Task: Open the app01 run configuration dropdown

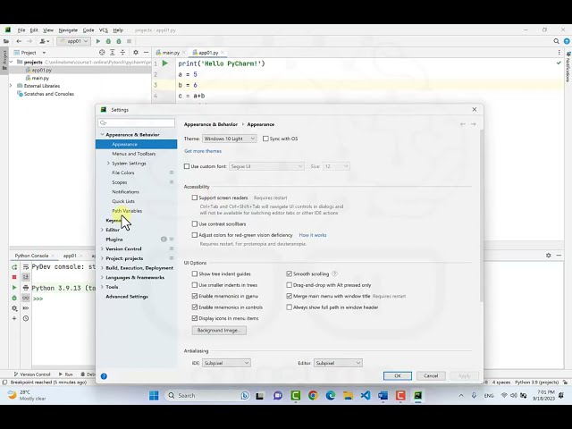Action: [73, 41]
